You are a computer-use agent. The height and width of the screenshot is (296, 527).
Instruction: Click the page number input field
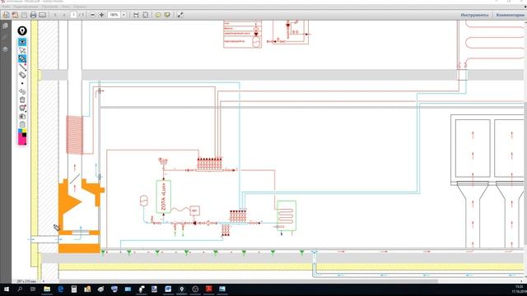(73, 15)
